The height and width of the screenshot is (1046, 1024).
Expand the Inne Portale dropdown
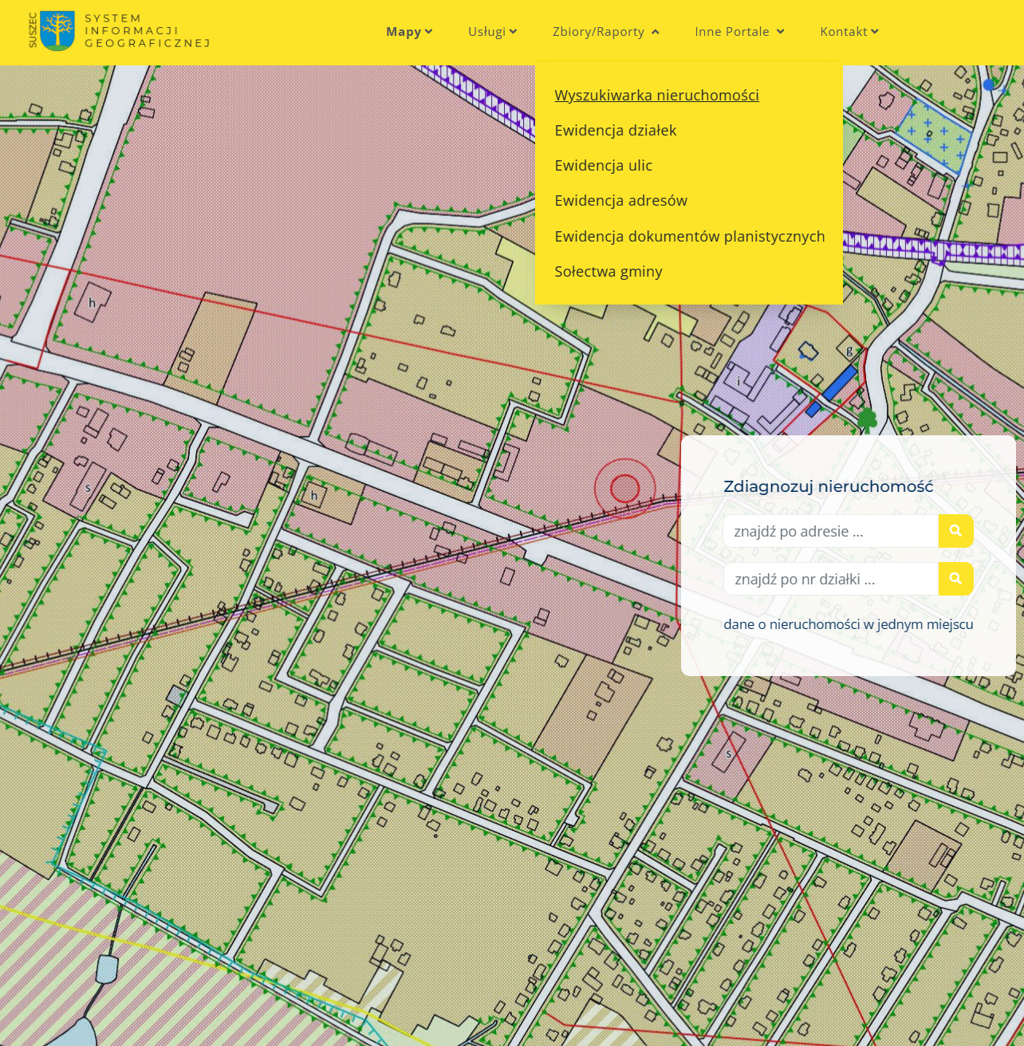pyautogui.click(x=739, y=32)
